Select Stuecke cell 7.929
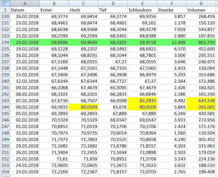This screenshot has width=218, height=177. 172,30
